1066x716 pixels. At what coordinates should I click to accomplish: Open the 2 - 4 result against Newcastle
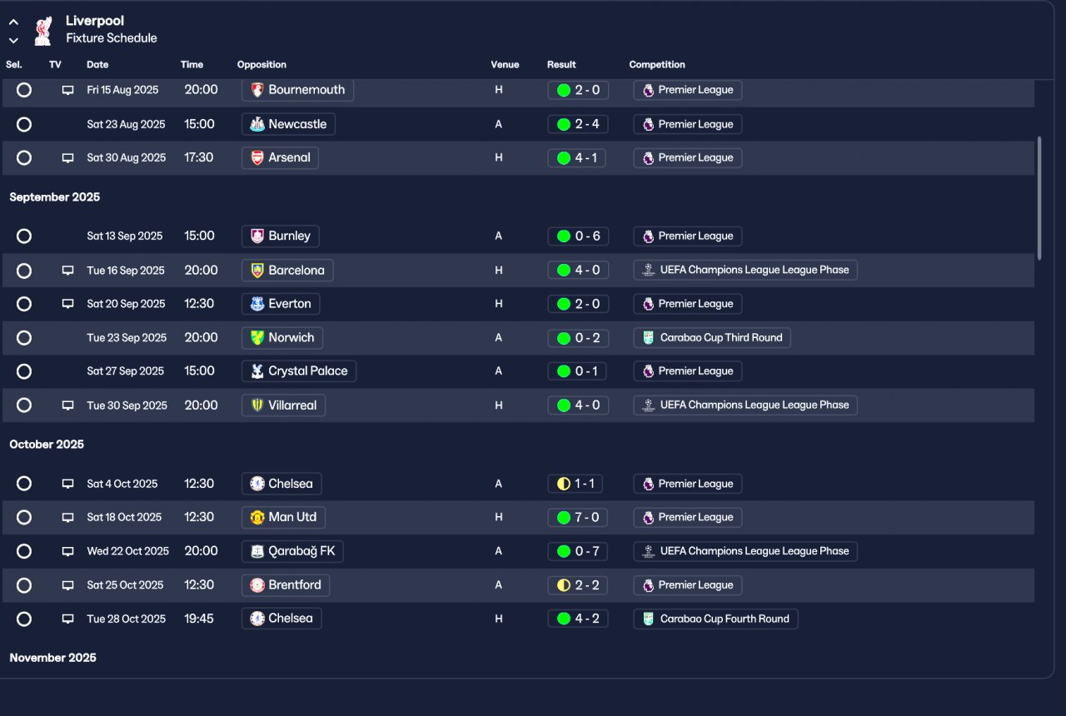[x=578, y=124]
